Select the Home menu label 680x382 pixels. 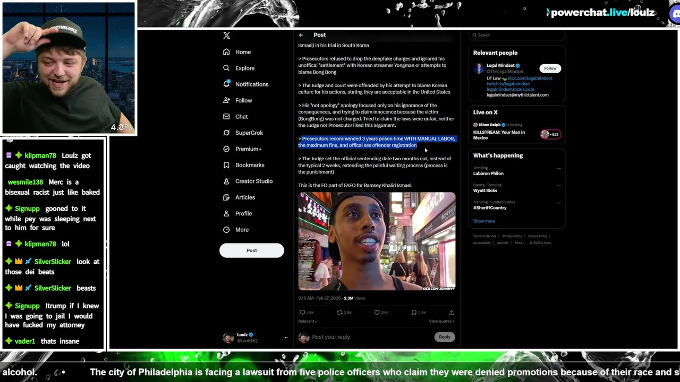click(243, 52)
